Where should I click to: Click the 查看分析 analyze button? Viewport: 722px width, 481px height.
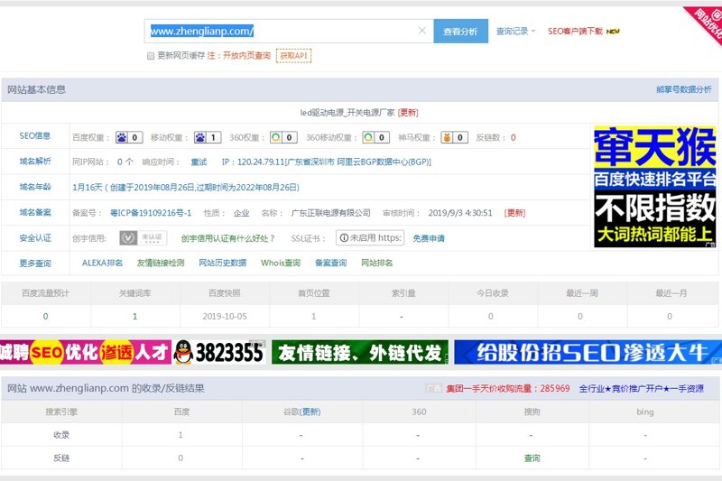coord(460,32)
